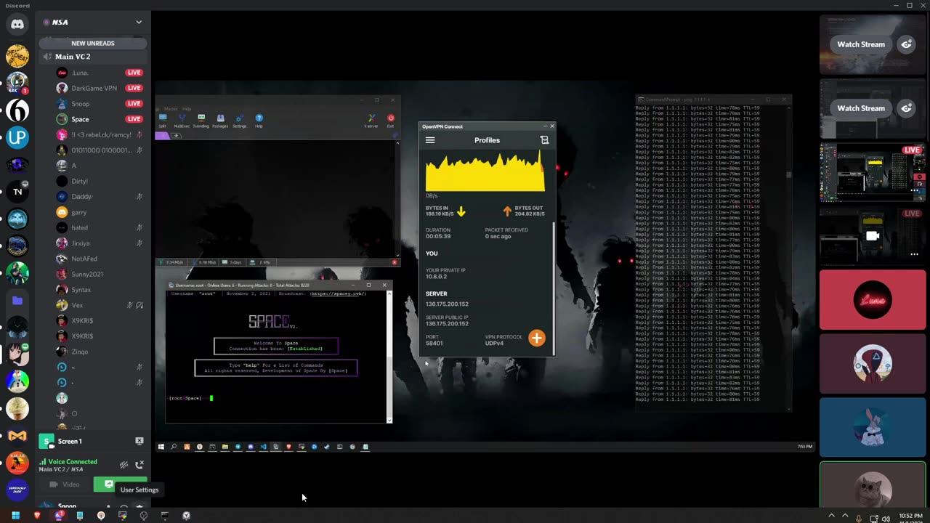Click OpenVPN import profile icon in stream
This screenshot has width=930, height=523.
(x=544, y=140)
